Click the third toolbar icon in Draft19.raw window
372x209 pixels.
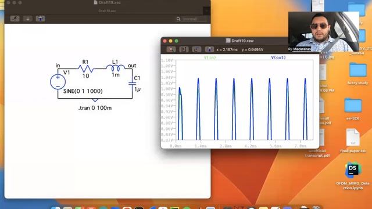point(196,49)
